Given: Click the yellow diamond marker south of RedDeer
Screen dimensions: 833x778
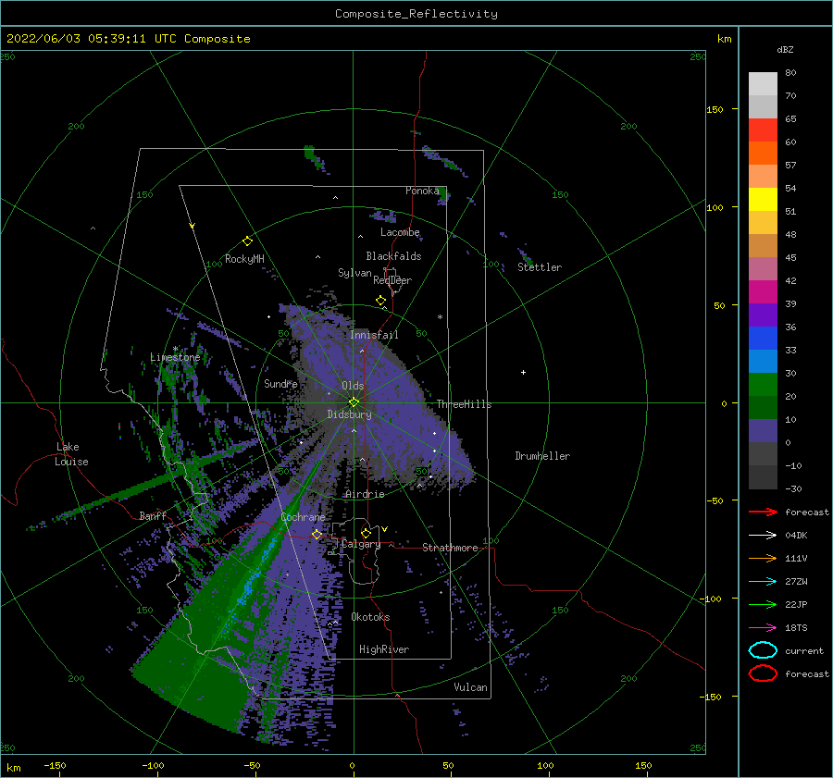Looking at the screenshot, I should point(381,301).
